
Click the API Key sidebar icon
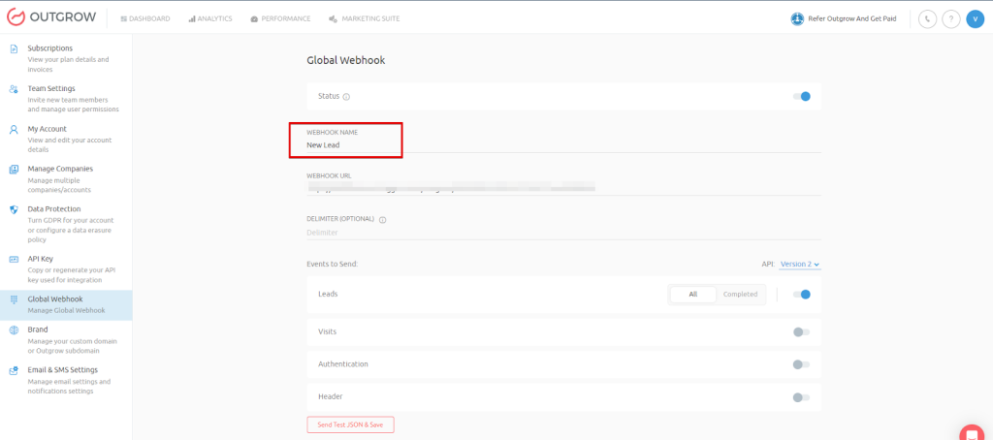[14, 260]
